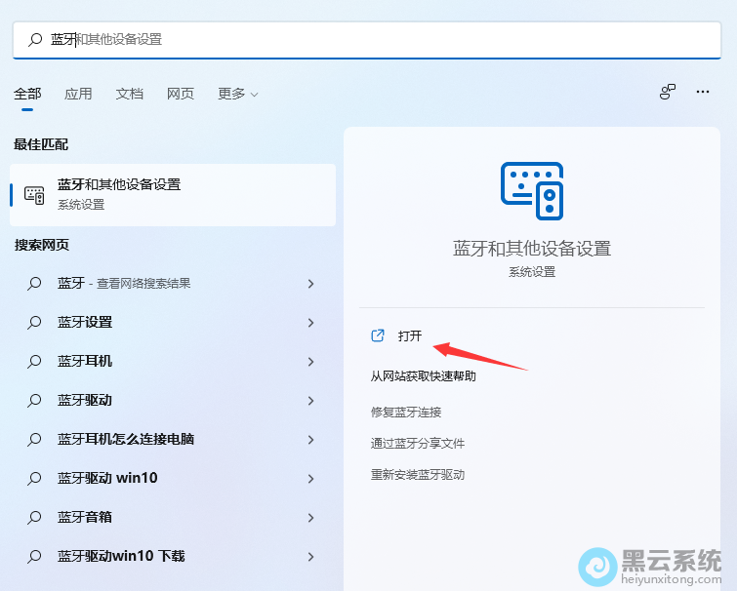
Task: Switch to the 文档 tab
Action: [130, 94]
